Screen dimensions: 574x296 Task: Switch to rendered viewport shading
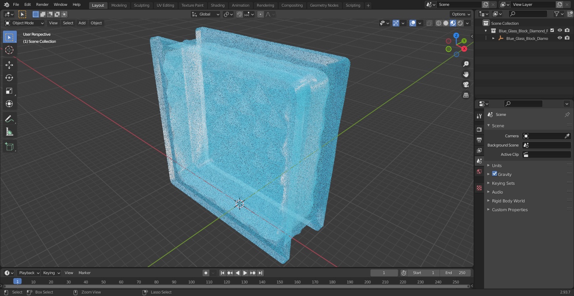(x=460, y=23)
